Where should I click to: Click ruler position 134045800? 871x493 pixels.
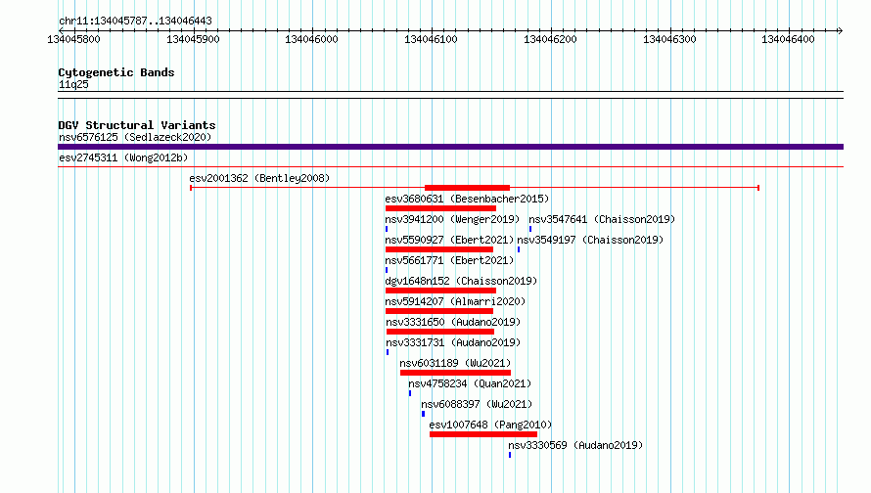coord(73,39)
